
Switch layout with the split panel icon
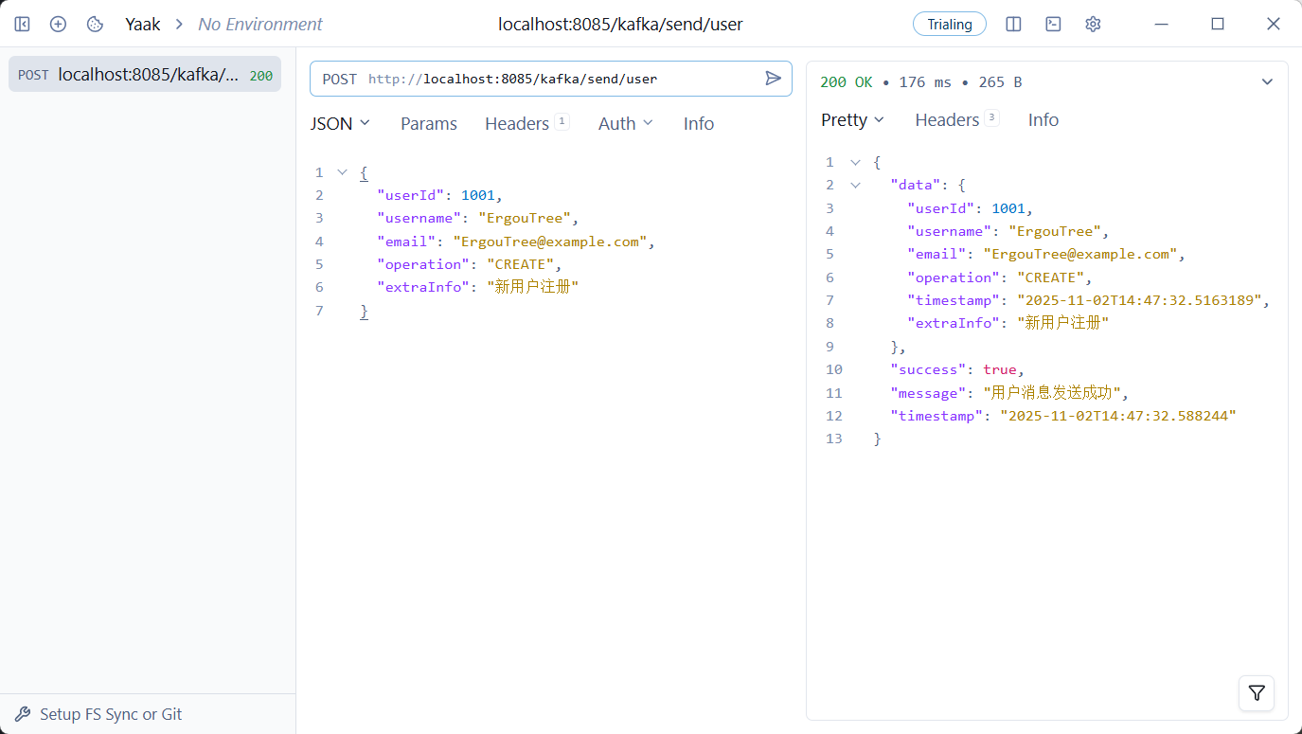click(1013, 24)
